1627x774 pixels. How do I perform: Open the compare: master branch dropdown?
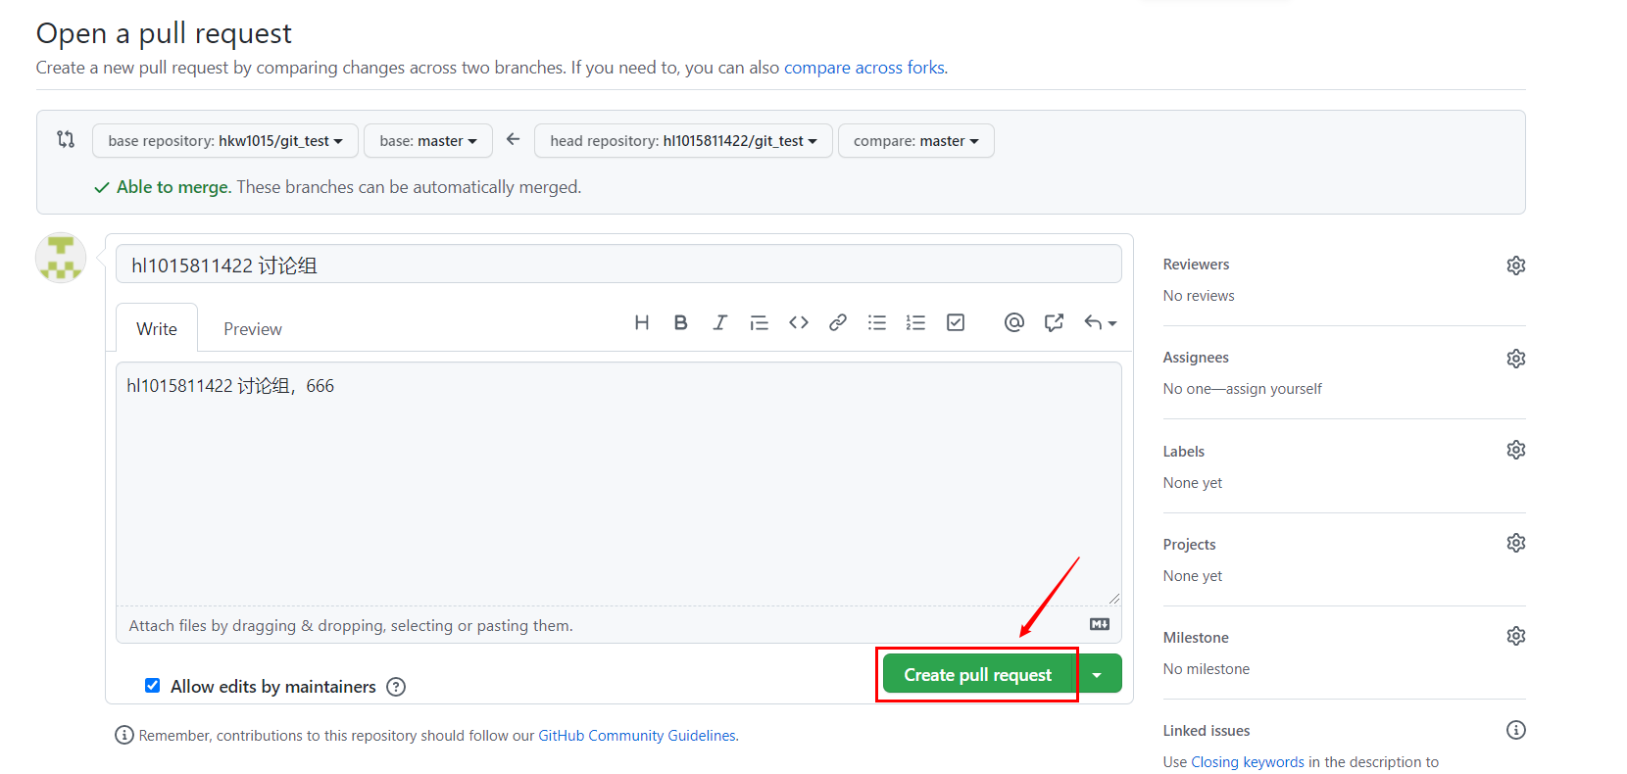pos(916,140)
